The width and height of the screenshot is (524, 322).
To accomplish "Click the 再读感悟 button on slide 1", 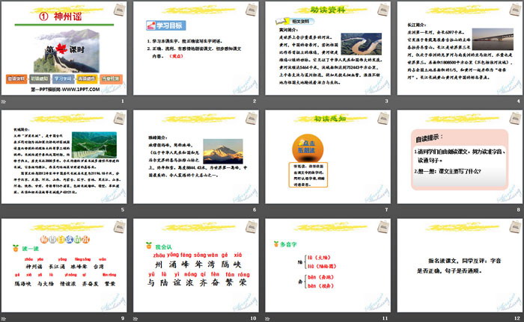I will coord(87,78).
